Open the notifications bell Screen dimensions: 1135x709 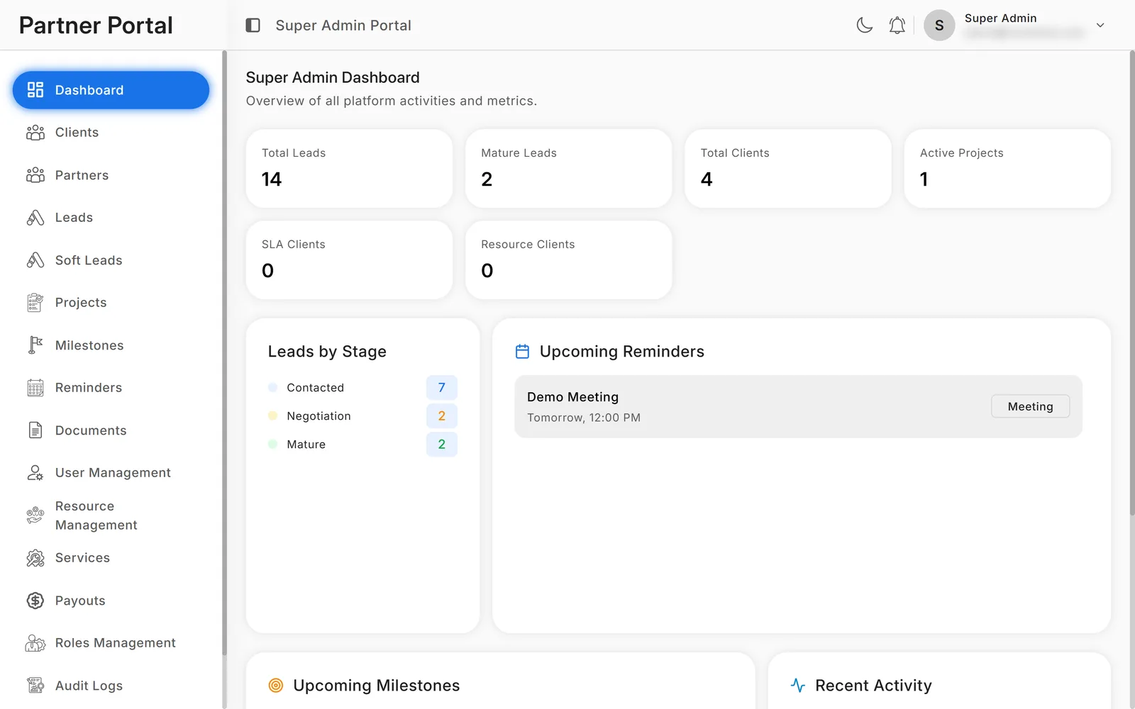click(897, 26)
